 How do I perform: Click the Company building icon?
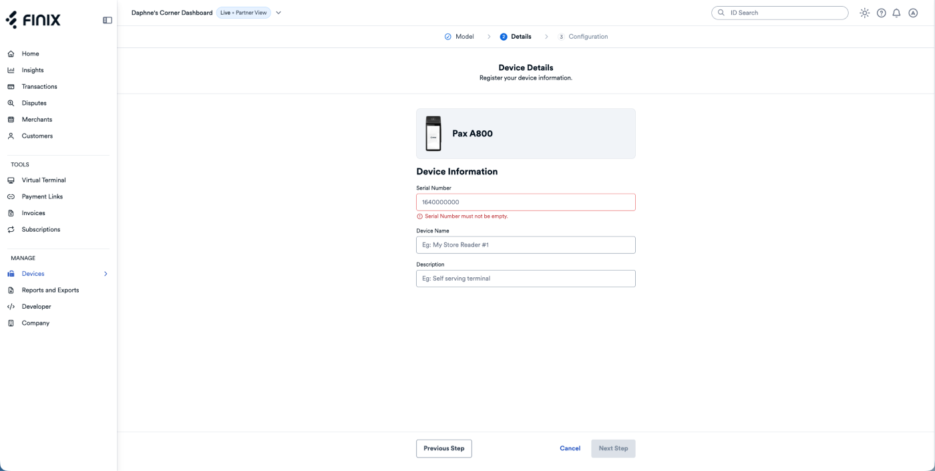pos(11,323)
